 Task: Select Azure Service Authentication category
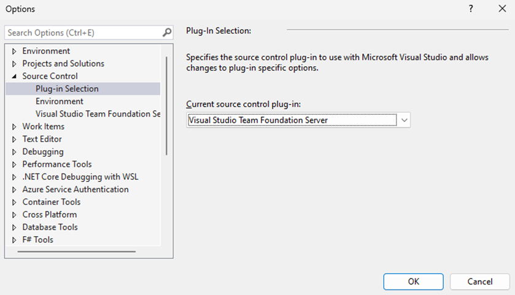click(x=76, y=190)
